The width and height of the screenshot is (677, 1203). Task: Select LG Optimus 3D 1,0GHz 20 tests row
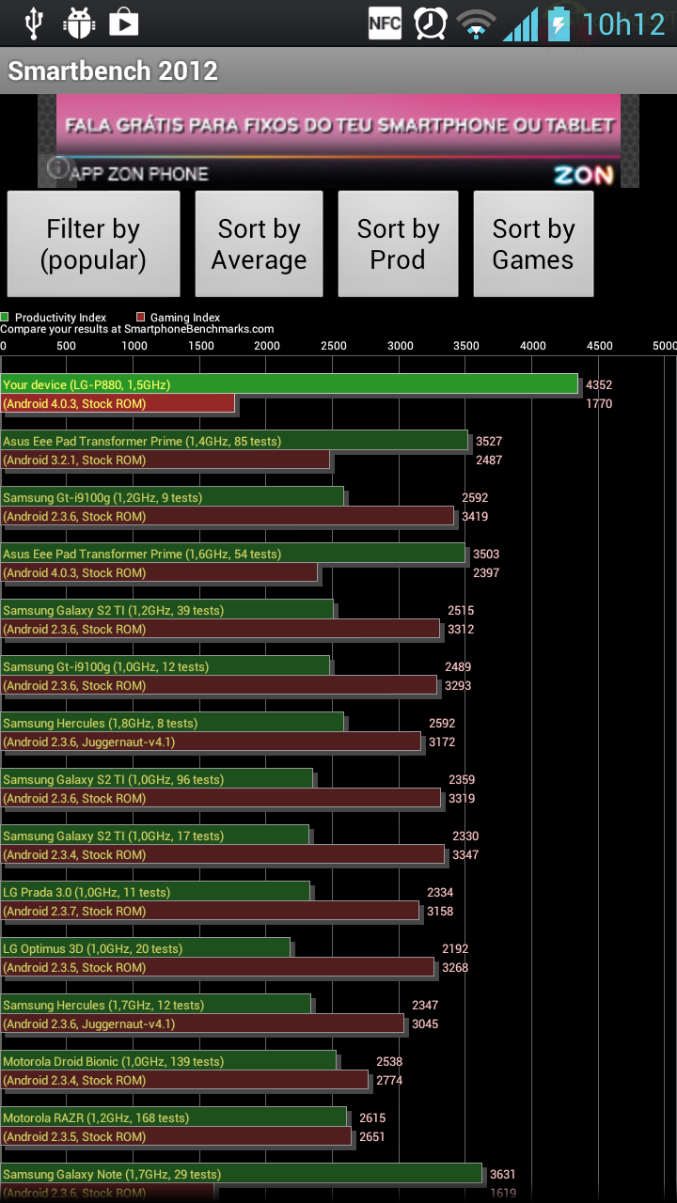click(146, 948)
